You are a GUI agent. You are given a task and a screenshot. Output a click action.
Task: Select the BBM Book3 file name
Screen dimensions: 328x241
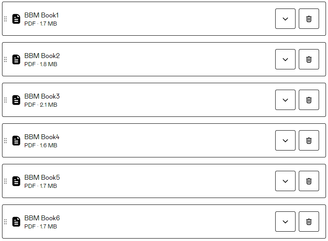(x=42, y=96)
